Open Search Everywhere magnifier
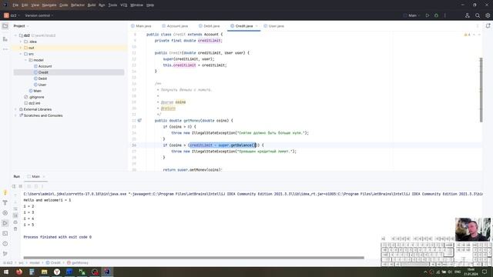The image size is (493, 277). (x=478, y=15)
